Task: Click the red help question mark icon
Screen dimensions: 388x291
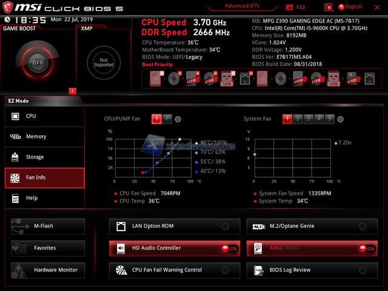Action: pos(73,91)
